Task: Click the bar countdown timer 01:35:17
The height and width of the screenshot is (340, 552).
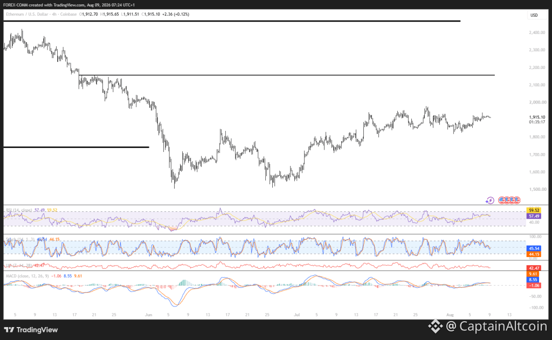Action: (x=537, y=122)
